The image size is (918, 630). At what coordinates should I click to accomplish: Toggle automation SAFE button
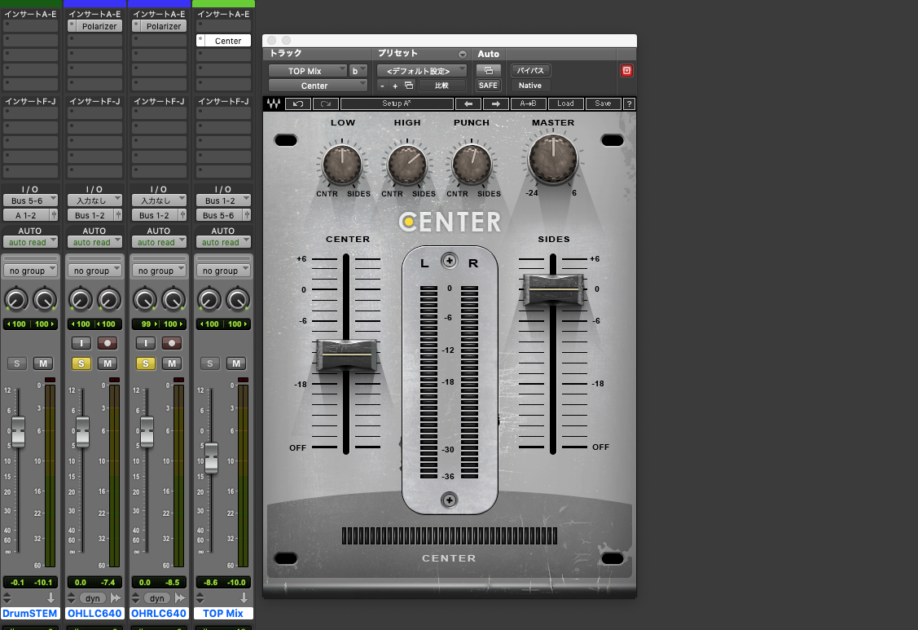tap(488, 86)
